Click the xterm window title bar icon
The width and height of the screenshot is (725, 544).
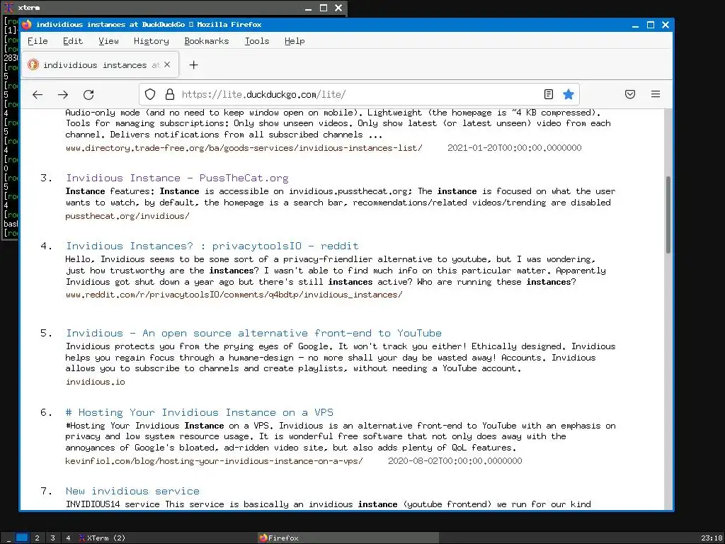[x=8, y=7]
